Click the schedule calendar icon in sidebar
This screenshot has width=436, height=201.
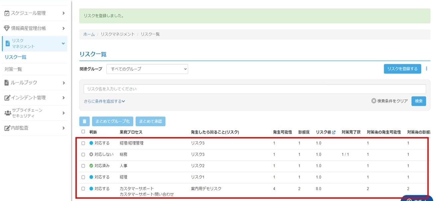tap(7, 13)
